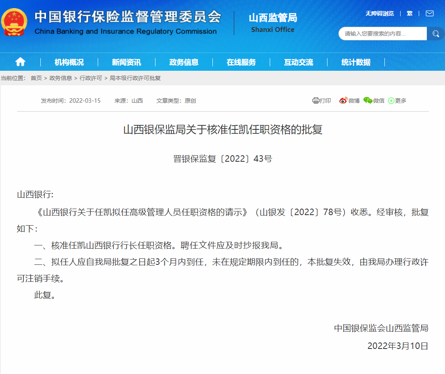Click the home icon in navigation bar
Image resolution: width=445 pixels, height=374 pixels.
tap(20, 62)
